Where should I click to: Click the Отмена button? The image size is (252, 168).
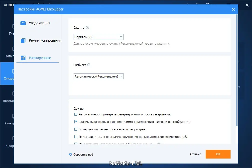coord(195,154)
